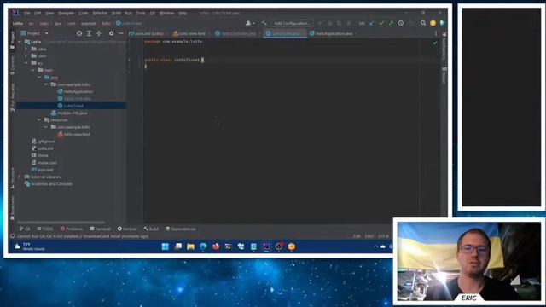The height and width of the screenshot is (307, 546).
Task: Collapse the java folder node
Action: (x=39, y=78)
